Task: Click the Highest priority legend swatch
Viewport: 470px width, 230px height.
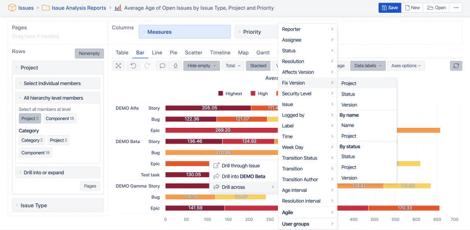Action: click(221, 94)
